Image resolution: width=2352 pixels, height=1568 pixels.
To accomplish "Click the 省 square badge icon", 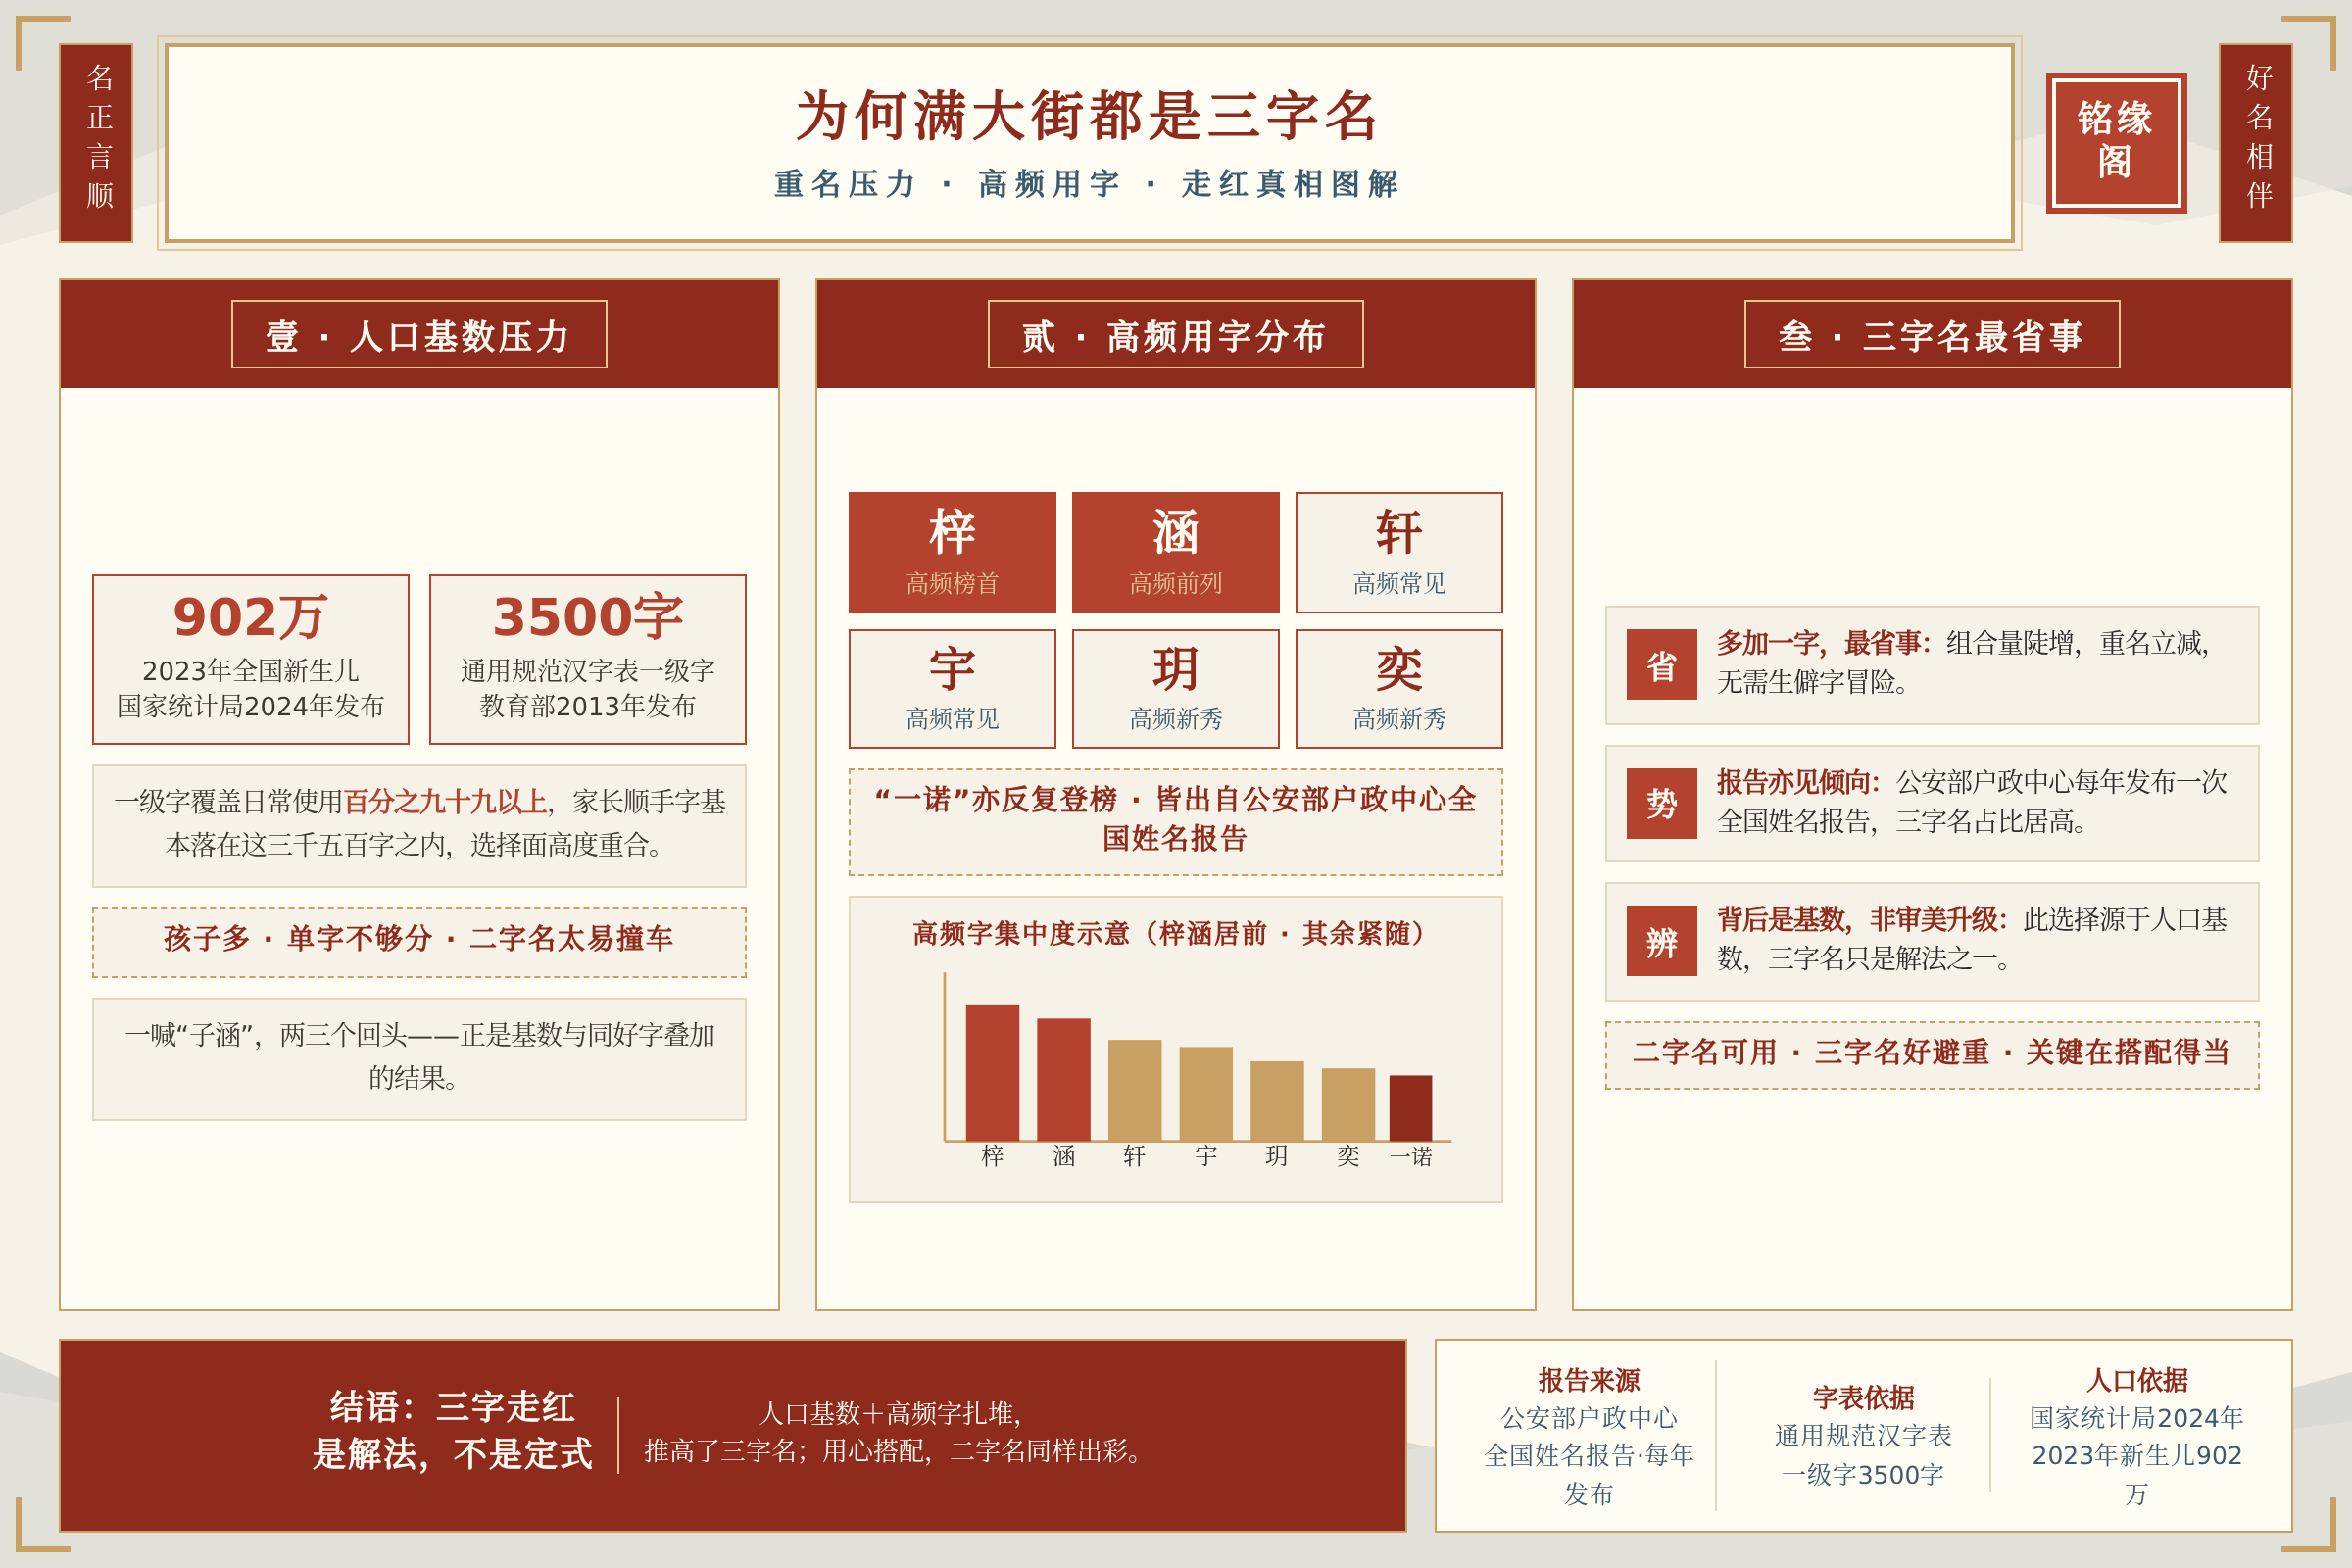I will pyautogui.click(x=1661, y=664).
